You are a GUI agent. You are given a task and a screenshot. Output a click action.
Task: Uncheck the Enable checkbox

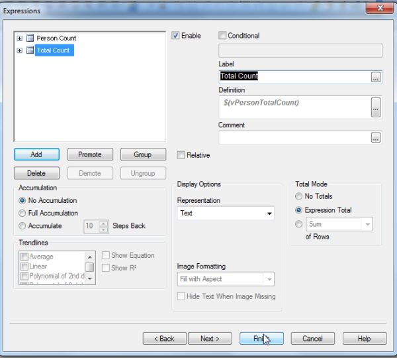[175, 35]
